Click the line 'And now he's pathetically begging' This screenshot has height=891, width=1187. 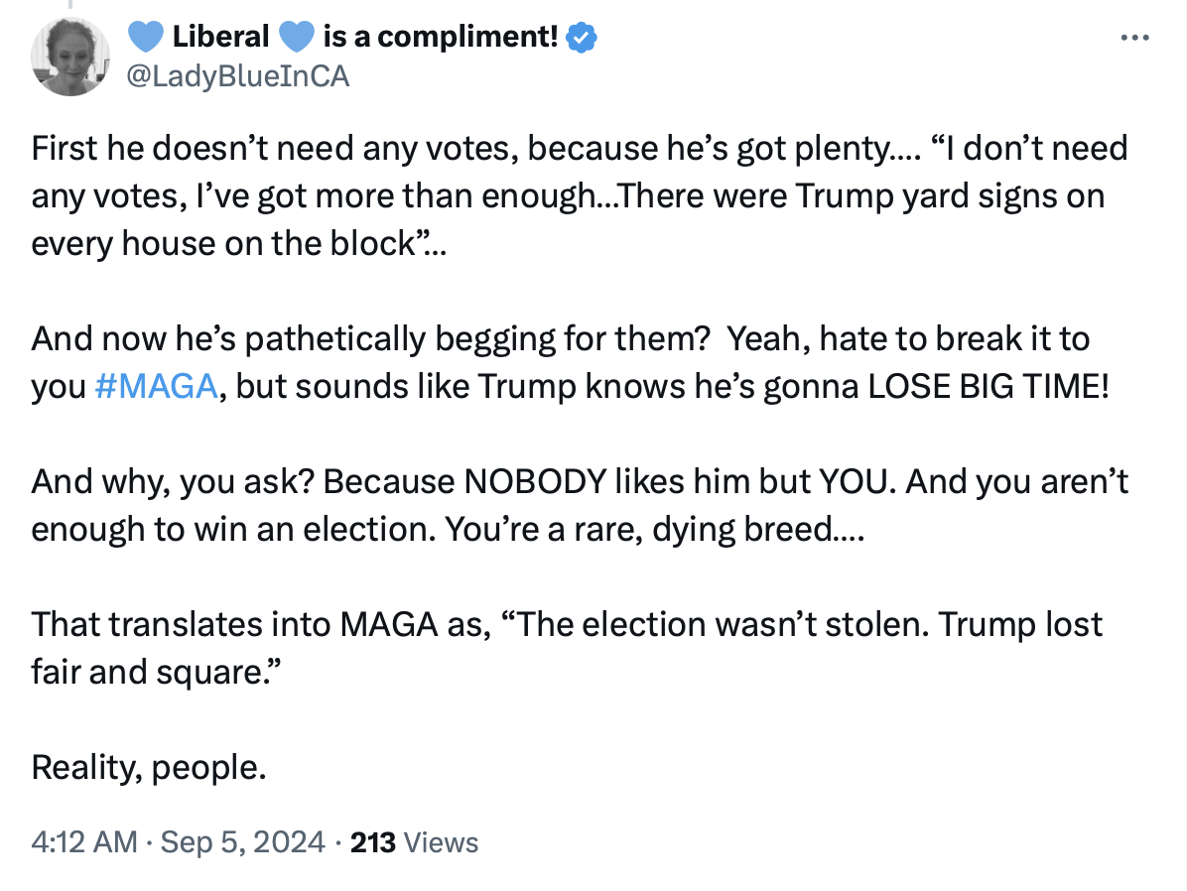coord(560,338)
